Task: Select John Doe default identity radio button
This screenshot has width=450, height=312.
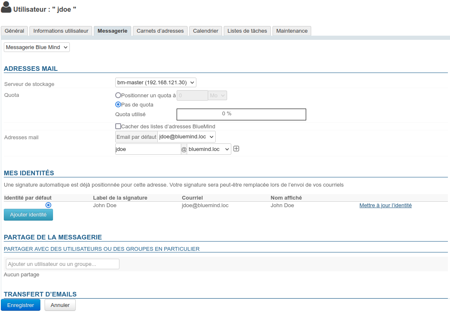Action: [x=48, y=205]
